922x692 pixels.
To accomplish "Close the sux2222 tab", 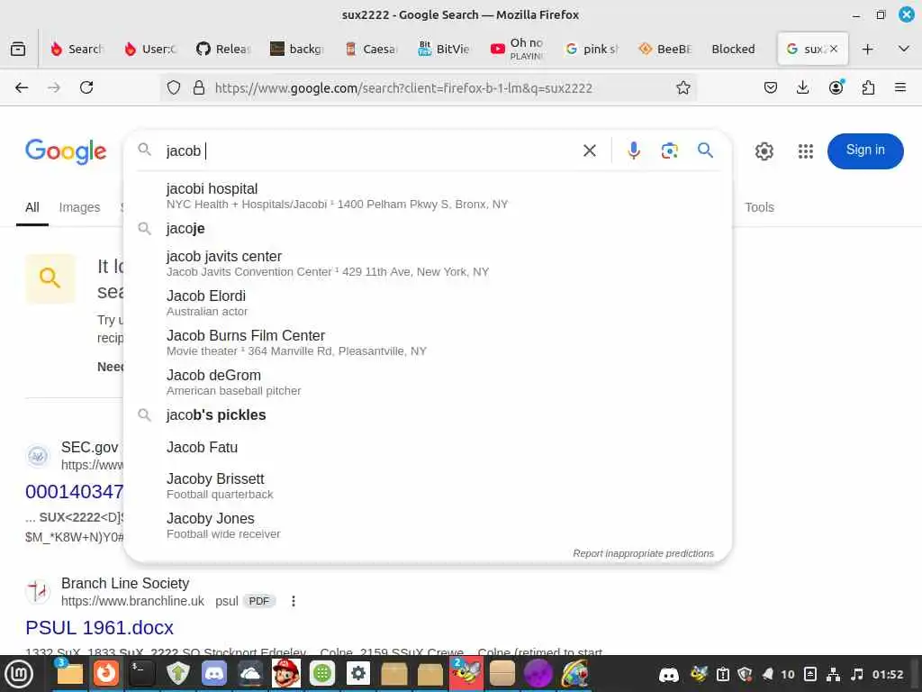I will 833,49.
